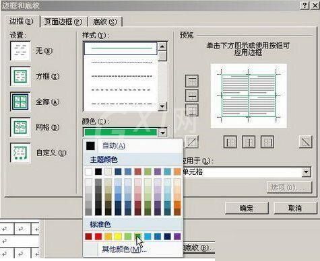Open the 应用于 apply-to dropdown arrow
This screenshot has height=261, width=320.
point(306,172)
